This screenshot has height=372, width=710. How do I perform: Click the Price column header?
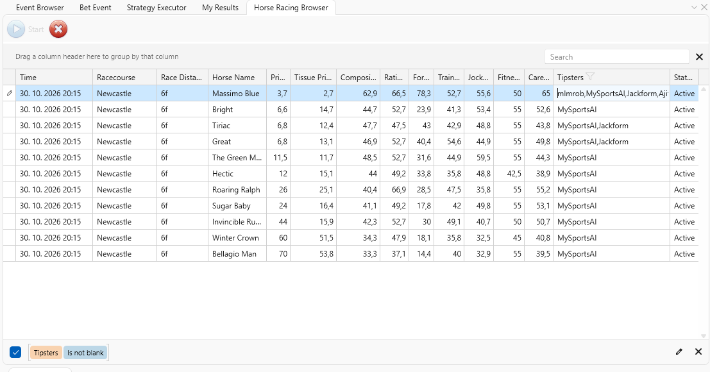point(278,78)
